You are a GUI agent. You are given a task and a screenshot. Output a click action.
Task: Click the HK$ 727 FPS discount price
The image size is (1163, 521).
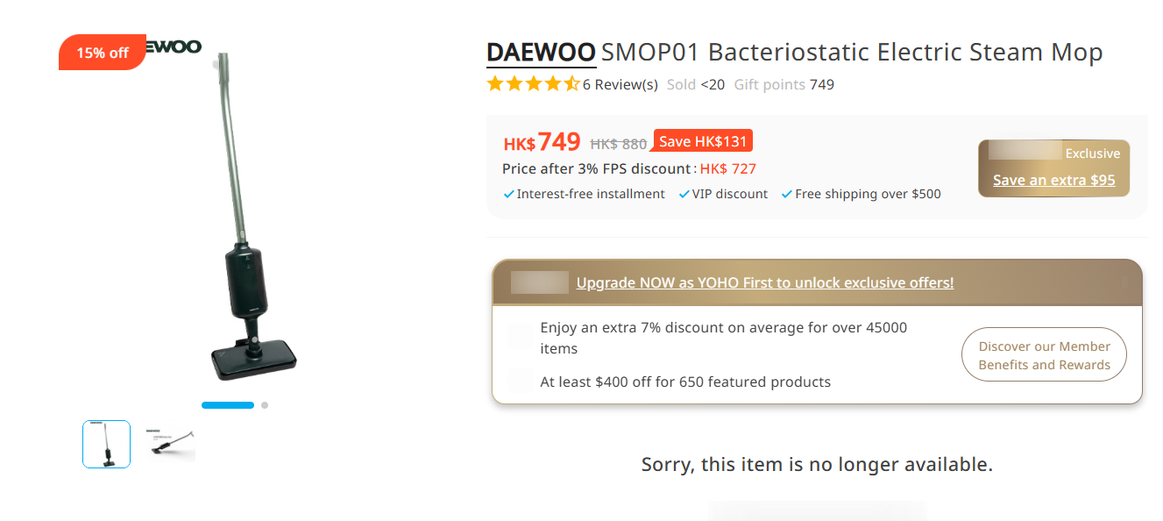click(727, 168)
